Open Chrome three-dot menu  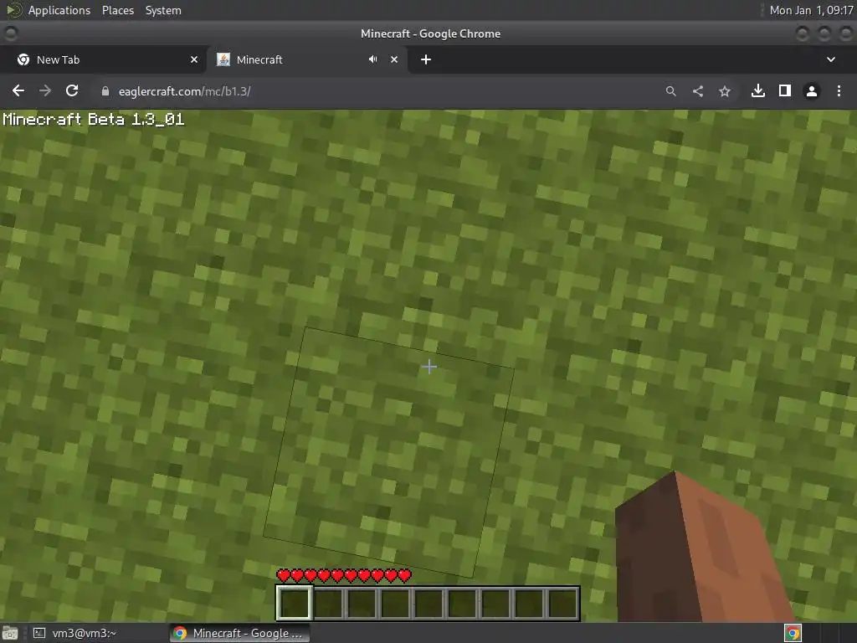click(x=839, y=90)
